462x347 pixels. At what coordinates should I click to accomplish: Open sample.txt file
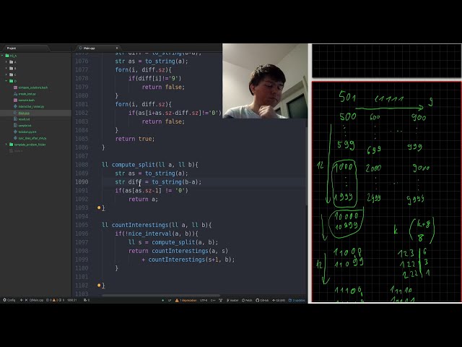pyautogui.click(x=25, y=125)
